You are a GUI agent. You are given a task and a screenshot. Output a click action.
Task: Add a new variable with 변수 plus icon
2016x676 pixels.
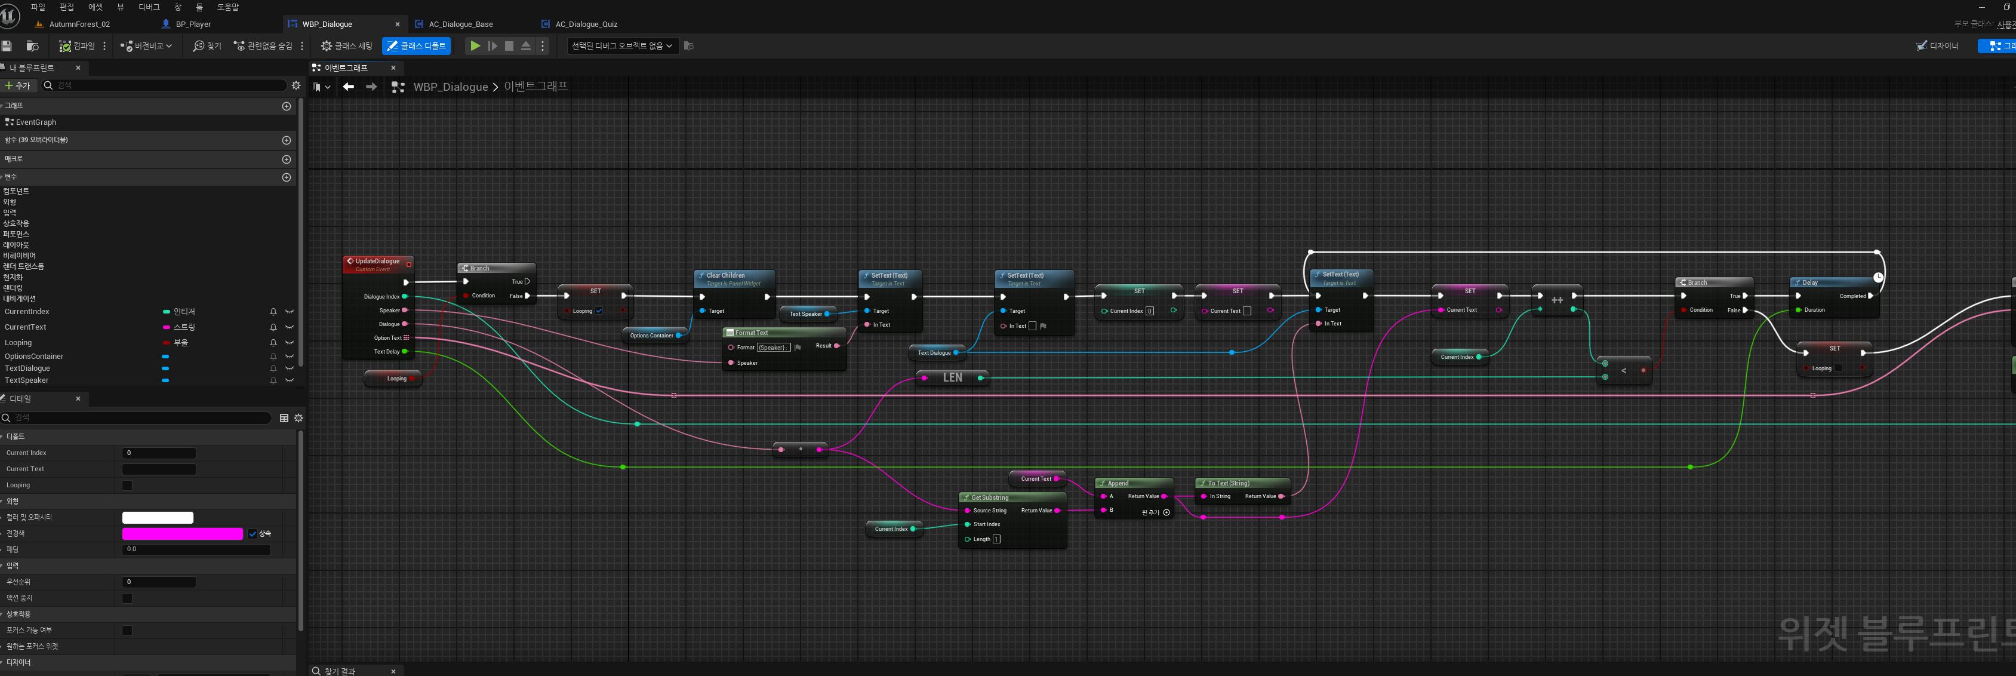[x=287, y=178]
